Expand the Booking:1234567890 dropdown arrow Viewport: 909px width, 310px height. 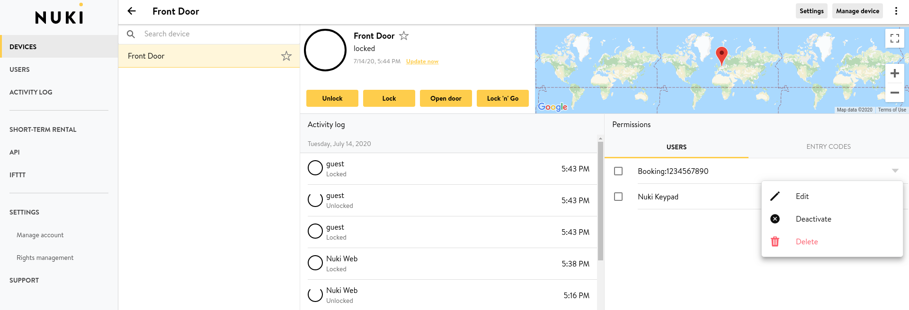coord(895,171)
